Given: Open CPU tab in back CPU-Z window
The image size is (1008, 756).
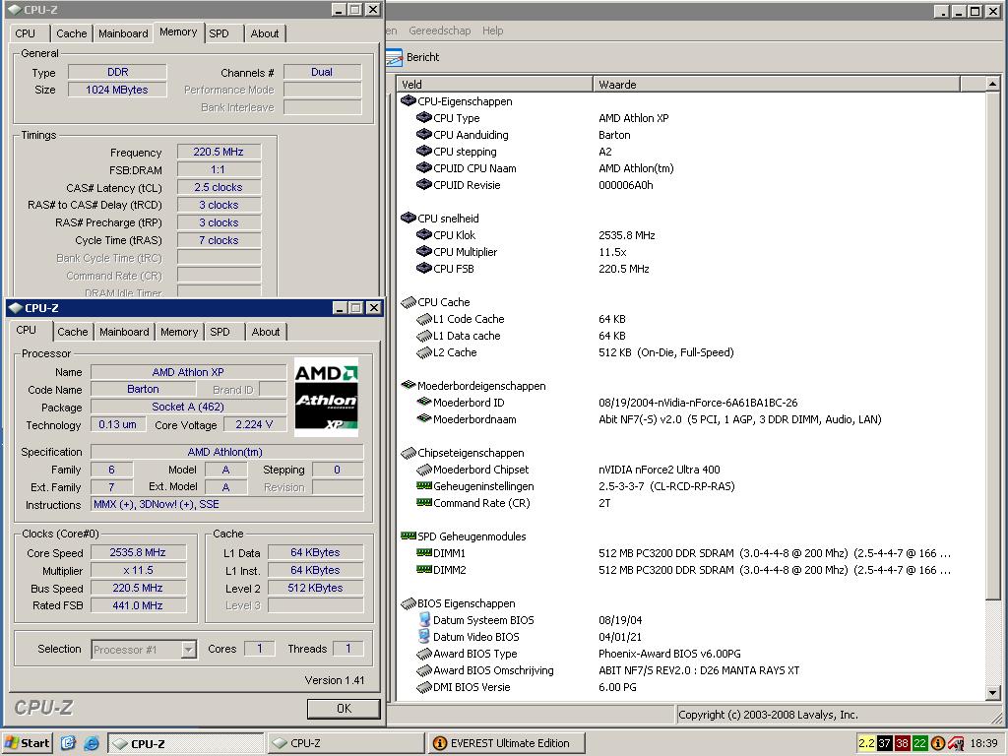Looking at the screenshot, I should coord(25,33).
